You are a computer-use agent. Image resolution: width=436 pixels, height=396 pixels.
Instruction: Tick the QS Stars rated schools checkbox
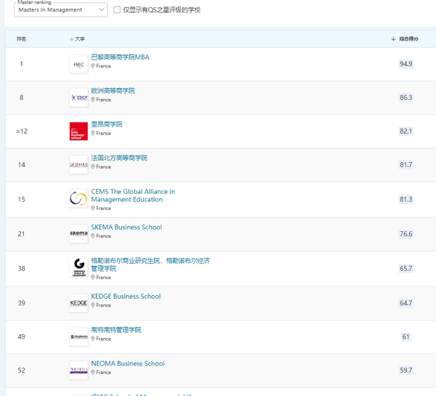117,10
